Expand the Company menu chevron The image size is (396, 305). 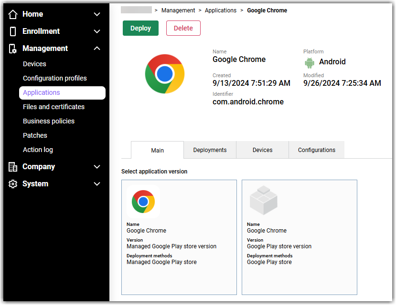tap(97, 167)
